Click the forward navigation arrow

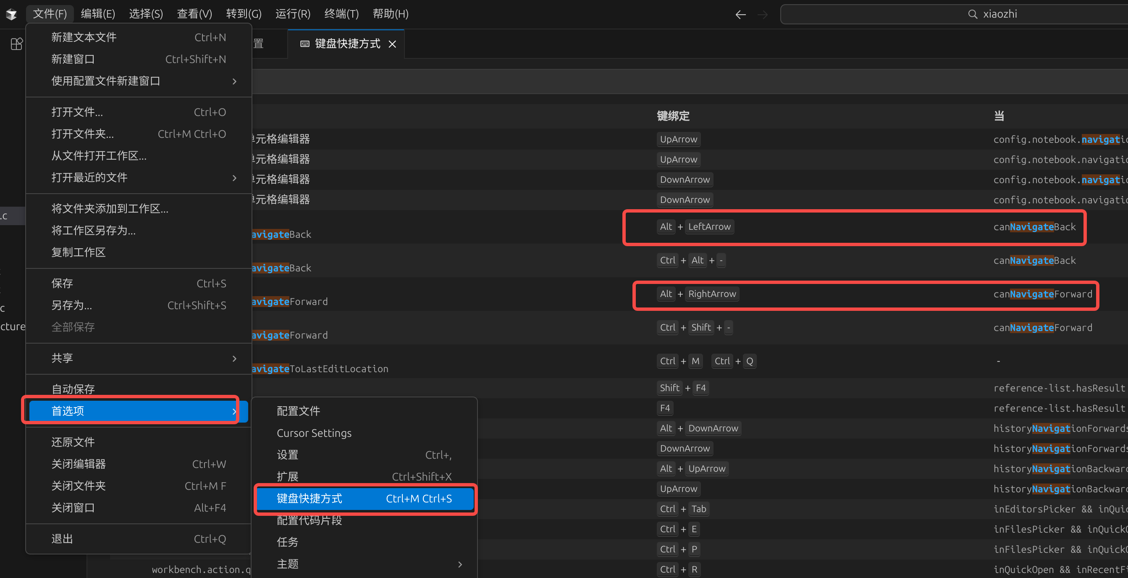point(763,14)
